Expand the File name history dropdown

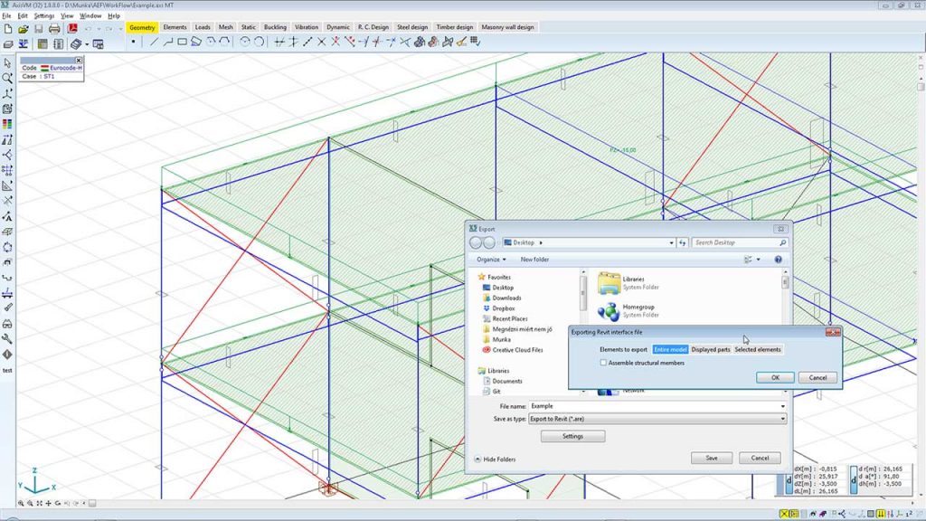tap(781, 406)
